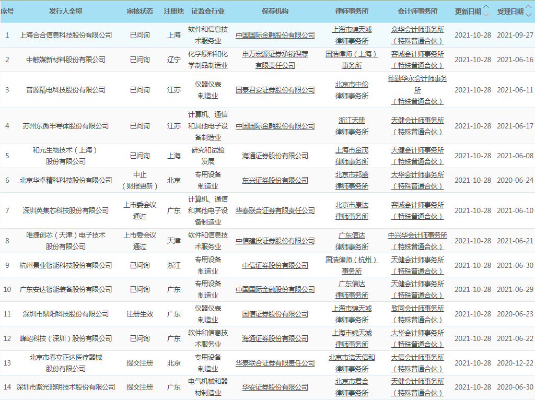Screen dimensions: 535x400
Task: Click law firm link 北京市中伦律师事务所
Action: pyautogui.click(x=352, y=90)
